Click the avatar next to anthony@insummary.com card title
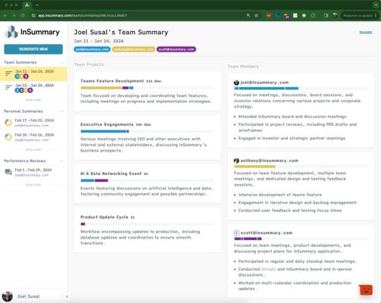 coord(236,161)
